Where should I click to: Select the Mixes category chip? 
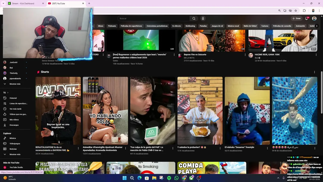pyautogui.click(x=101, y=26)
